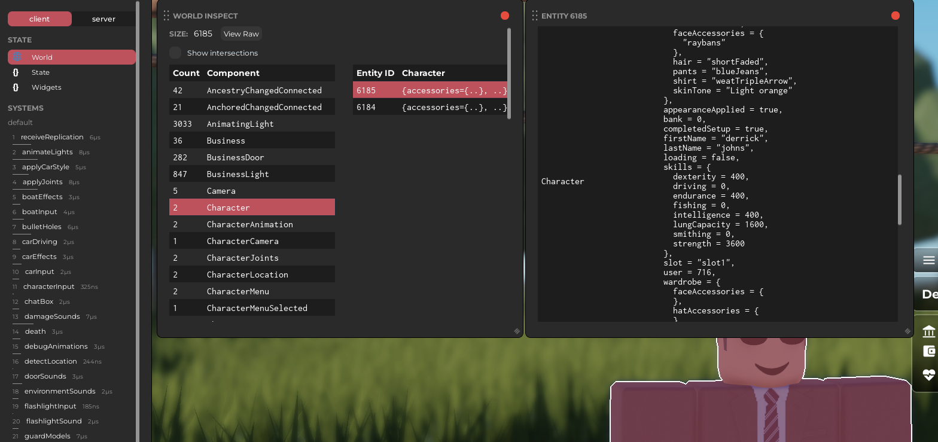Select the bulletHoles system

[x=41, y=227]
